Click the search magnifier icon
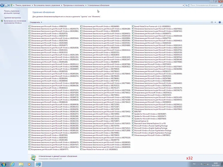Image resolution: width=223 pixels, height=167 pixels. coord(221,5)
